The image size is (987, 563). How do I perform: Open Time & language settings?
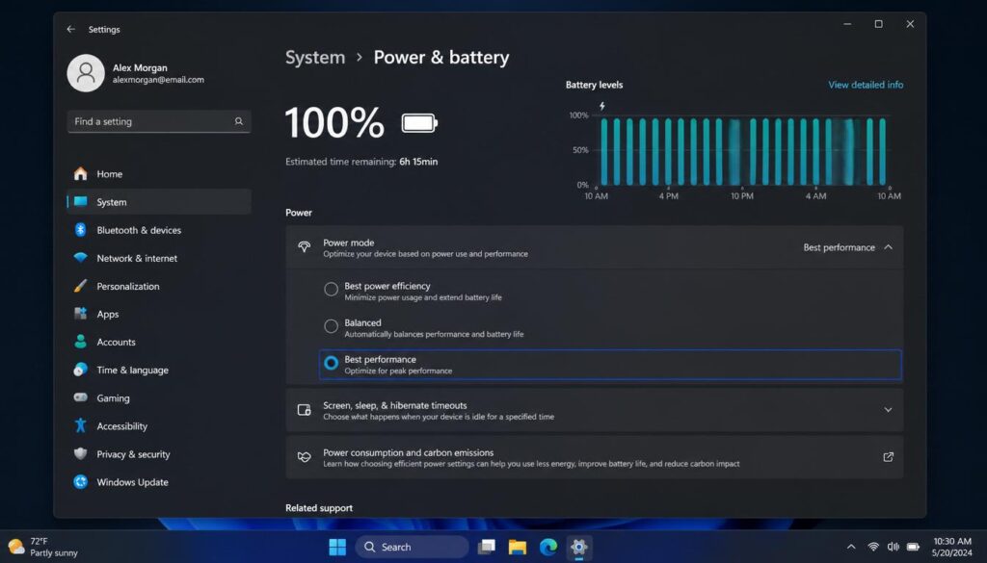point(159,371)
